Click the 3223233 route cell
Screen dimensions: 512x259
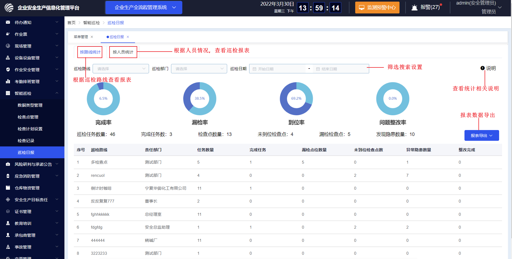coord(99,253)
